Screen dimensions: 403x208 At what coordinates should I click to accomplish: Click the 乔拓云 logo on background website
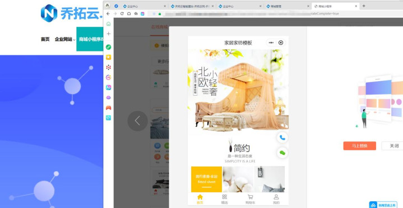(72, 13)
